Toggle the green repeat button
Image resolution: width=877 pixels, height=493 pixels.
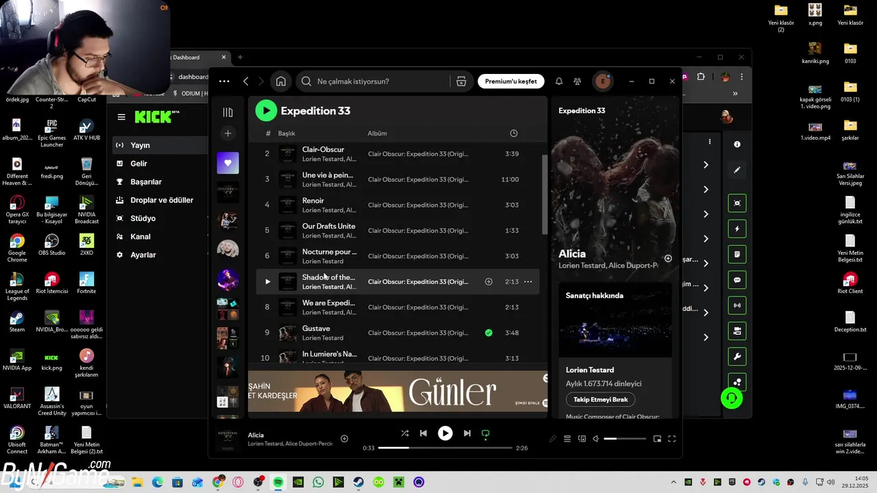click(x=486, y=433)
